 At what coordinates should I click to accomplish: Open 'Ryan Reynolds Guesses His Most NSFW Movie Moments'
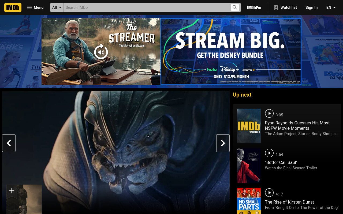297,125
